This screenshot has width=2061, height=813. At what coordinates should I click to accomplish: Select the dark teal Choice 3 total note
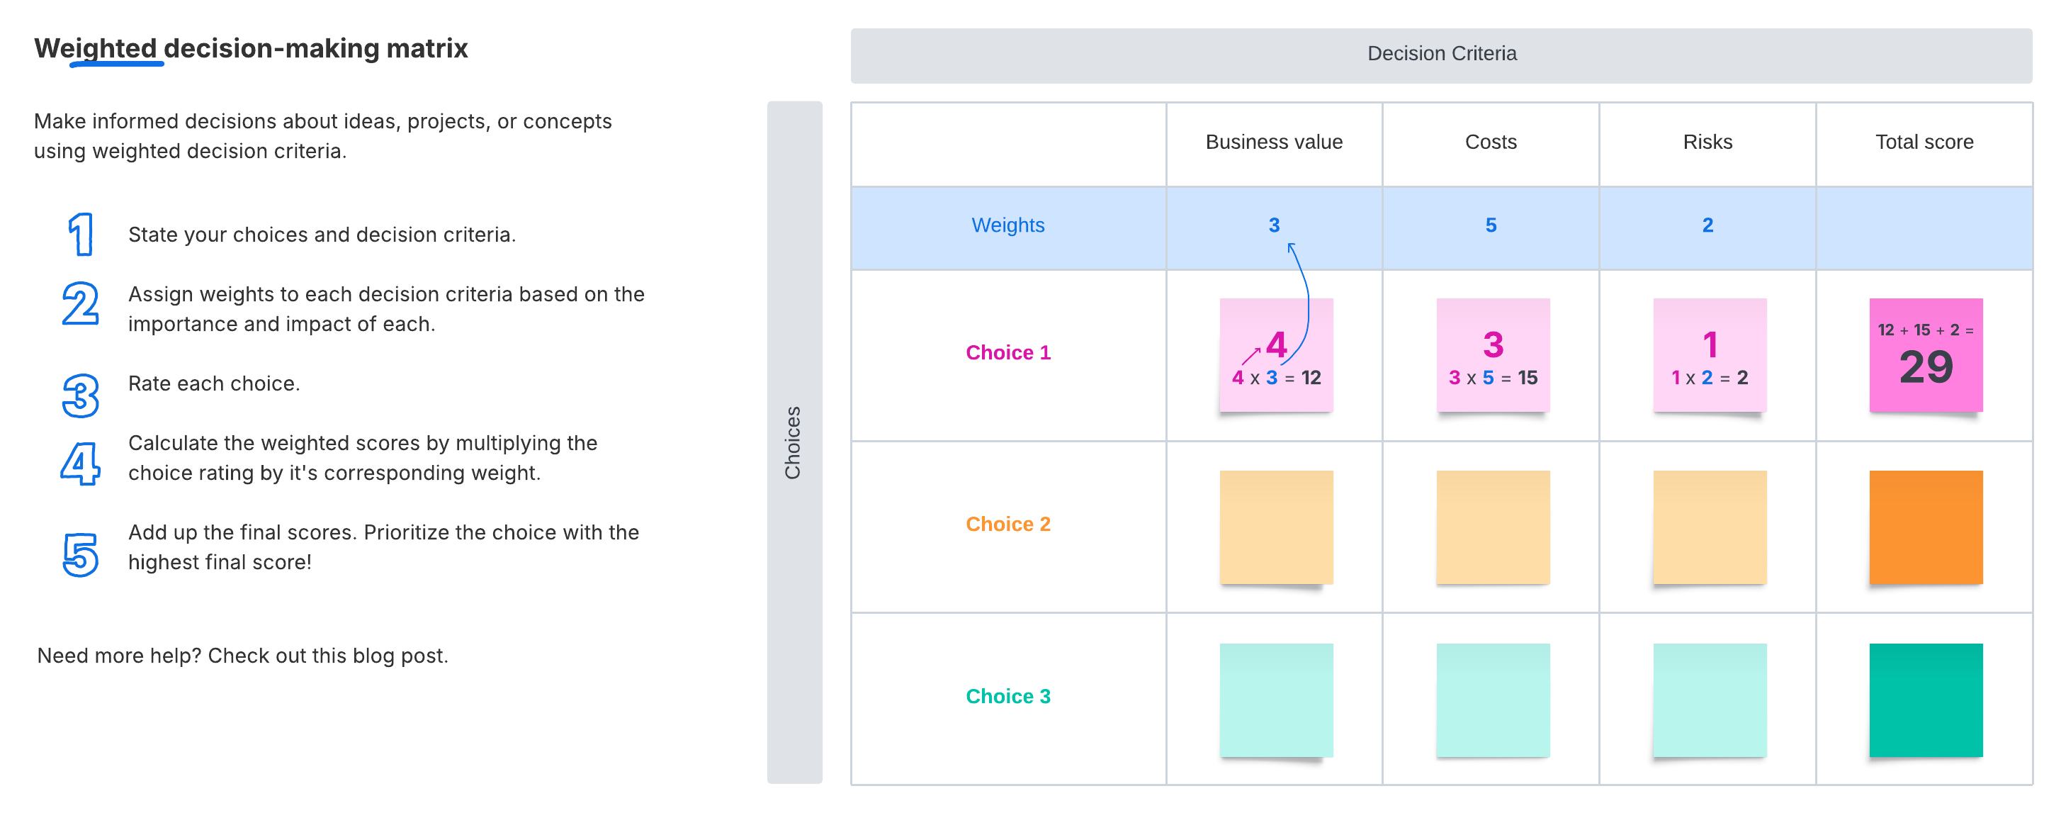(1925, 700)
